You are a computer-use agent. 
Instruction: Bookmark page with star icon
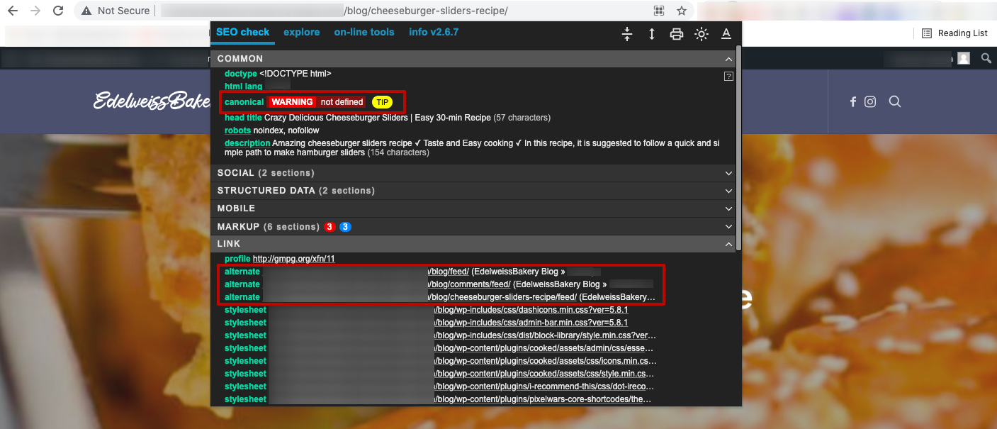[681, 11]
